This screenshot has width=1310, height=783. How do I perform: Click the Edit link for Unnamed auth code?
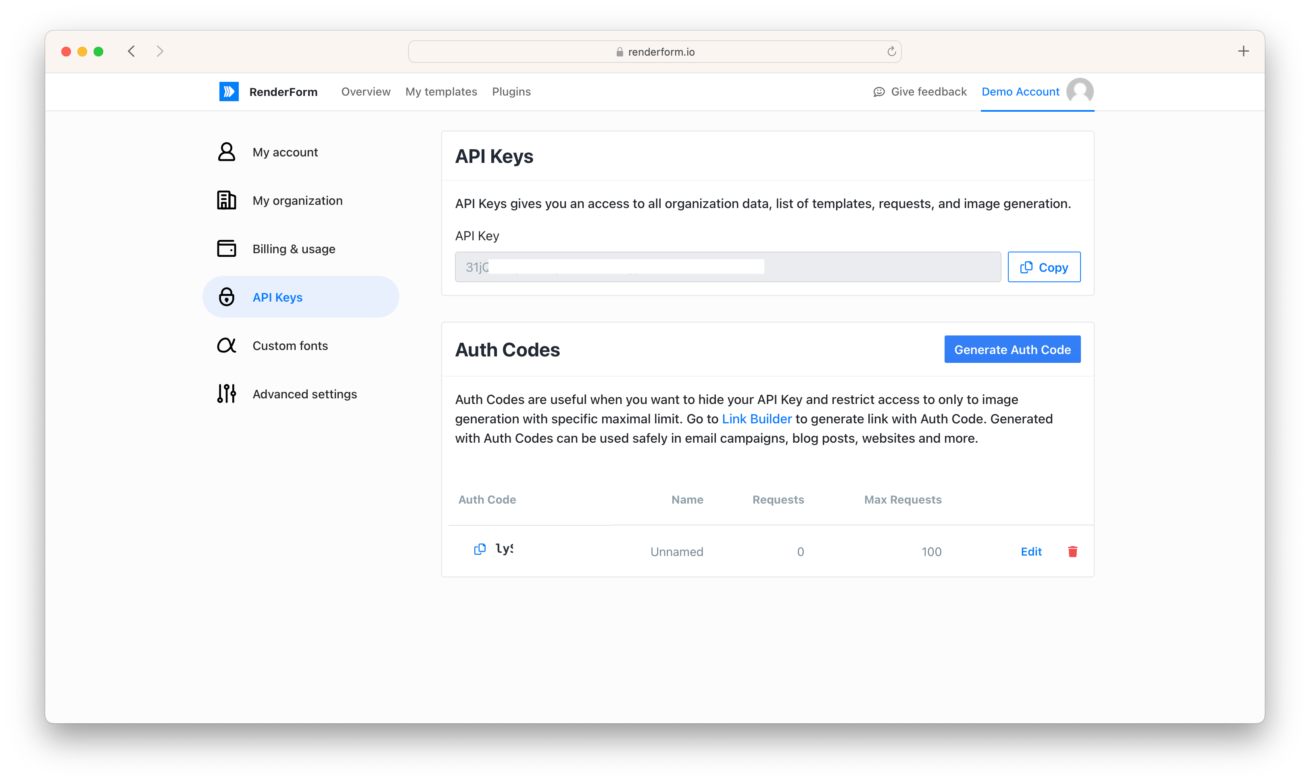[x=1031, y=550]
